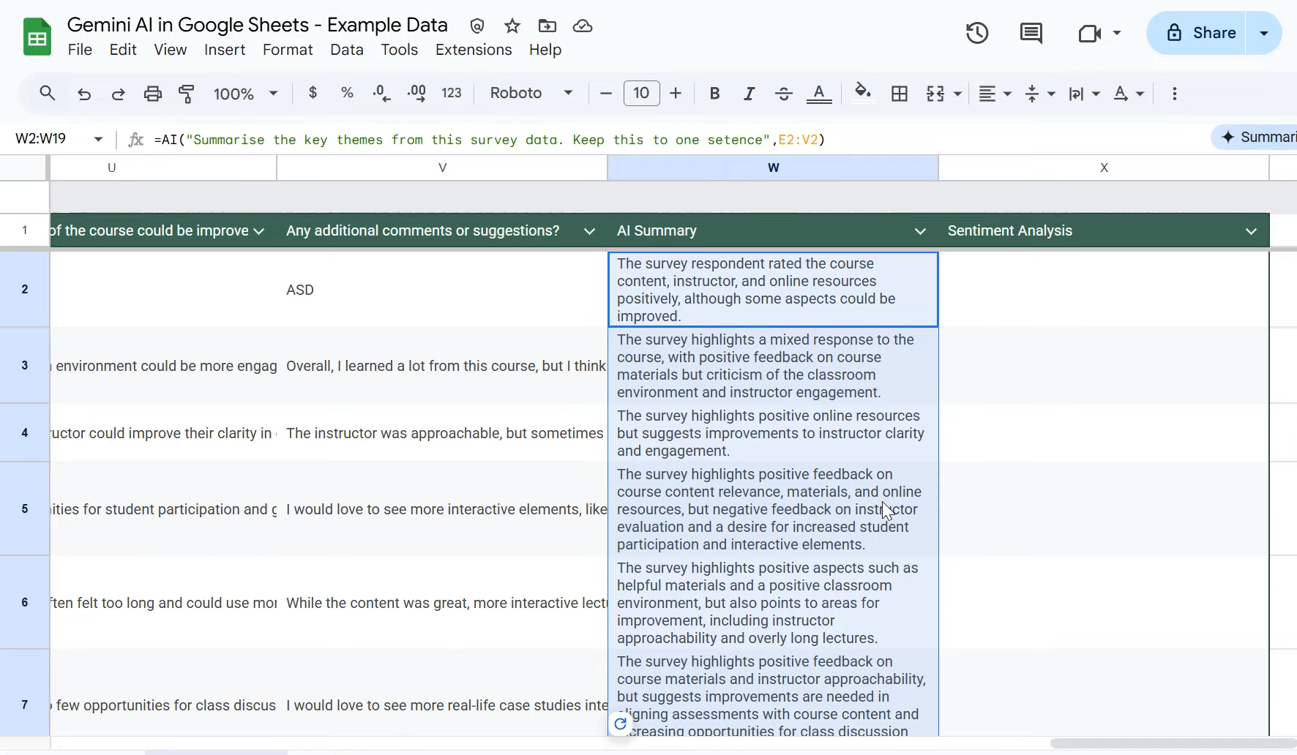Increase decimal places
The width and height of the screenshot is (1297, 755).
[x=416, y=93]
